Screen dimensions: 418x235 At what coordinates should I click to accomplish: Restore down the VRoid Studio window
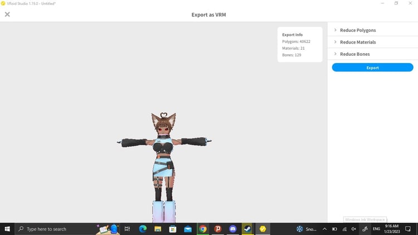tap(396, 3)
